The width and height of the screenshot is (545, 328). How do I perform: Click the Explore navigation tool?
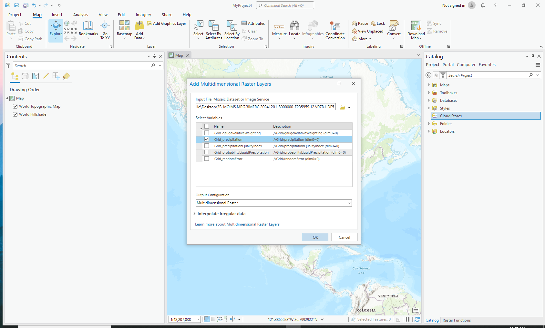click(56, 26)
